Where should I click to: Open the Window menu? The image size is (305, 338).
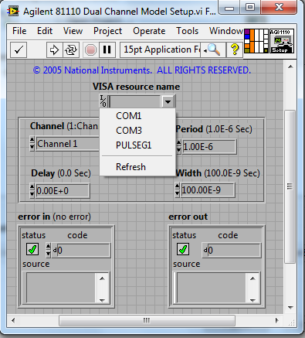(x=225, y=31)
